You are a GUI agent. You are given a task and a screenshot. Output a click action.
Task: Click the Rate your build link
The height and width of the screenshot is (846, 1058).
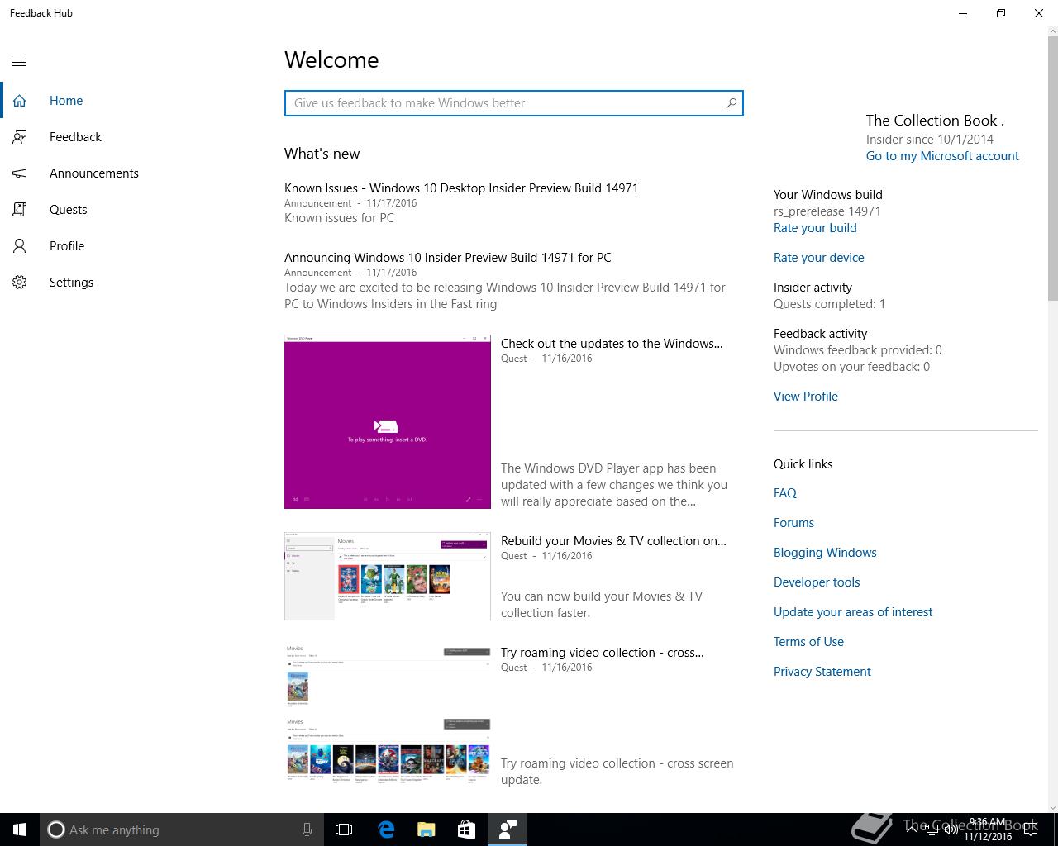(815, 228)
